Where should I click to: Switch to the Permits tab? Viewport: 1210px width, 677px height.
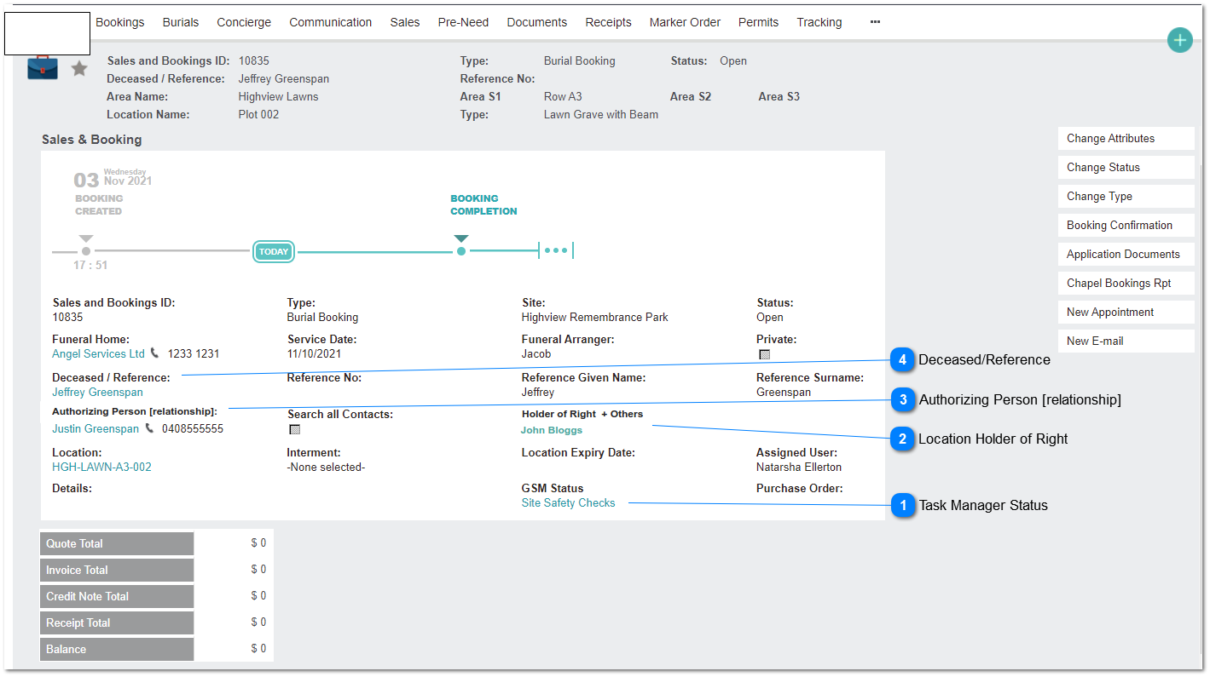coord(759,22)
